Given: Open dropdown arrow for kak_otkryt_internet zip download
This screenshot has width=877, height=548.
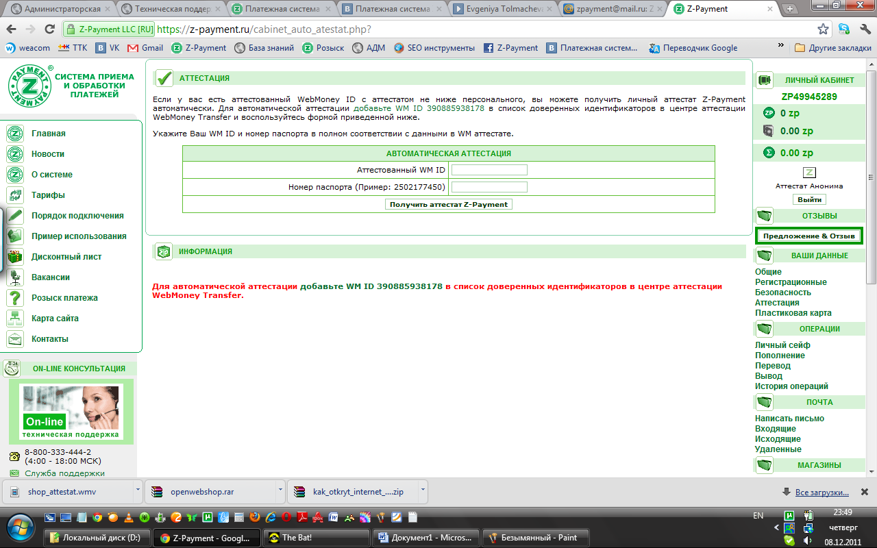Looking at the screenshot, I should click(x=423, y=490).
